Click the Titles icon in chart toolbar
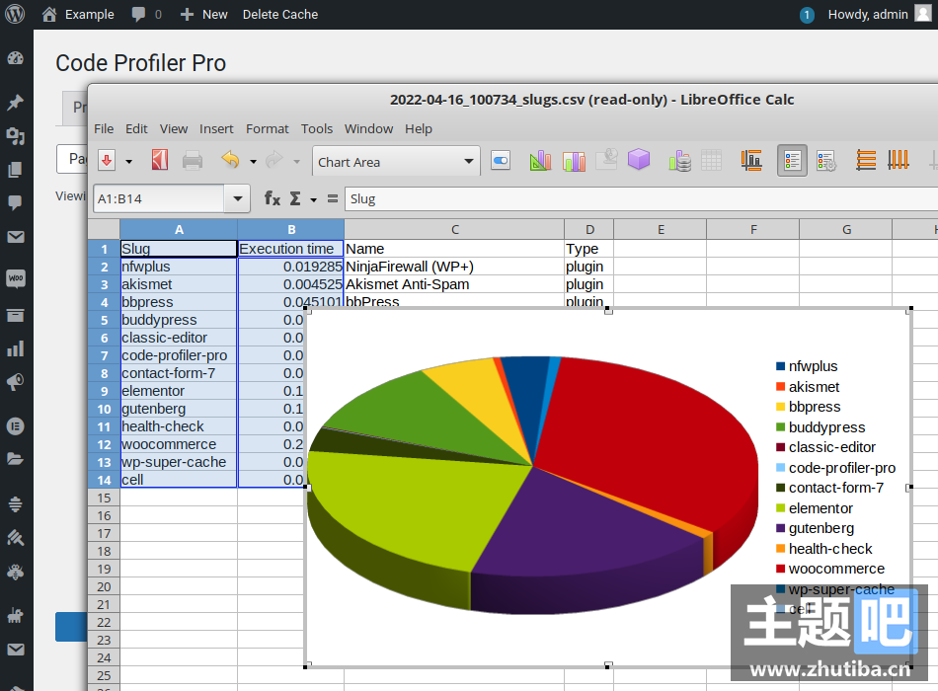Viewport: 938px width, 691px height. point(750,160)
